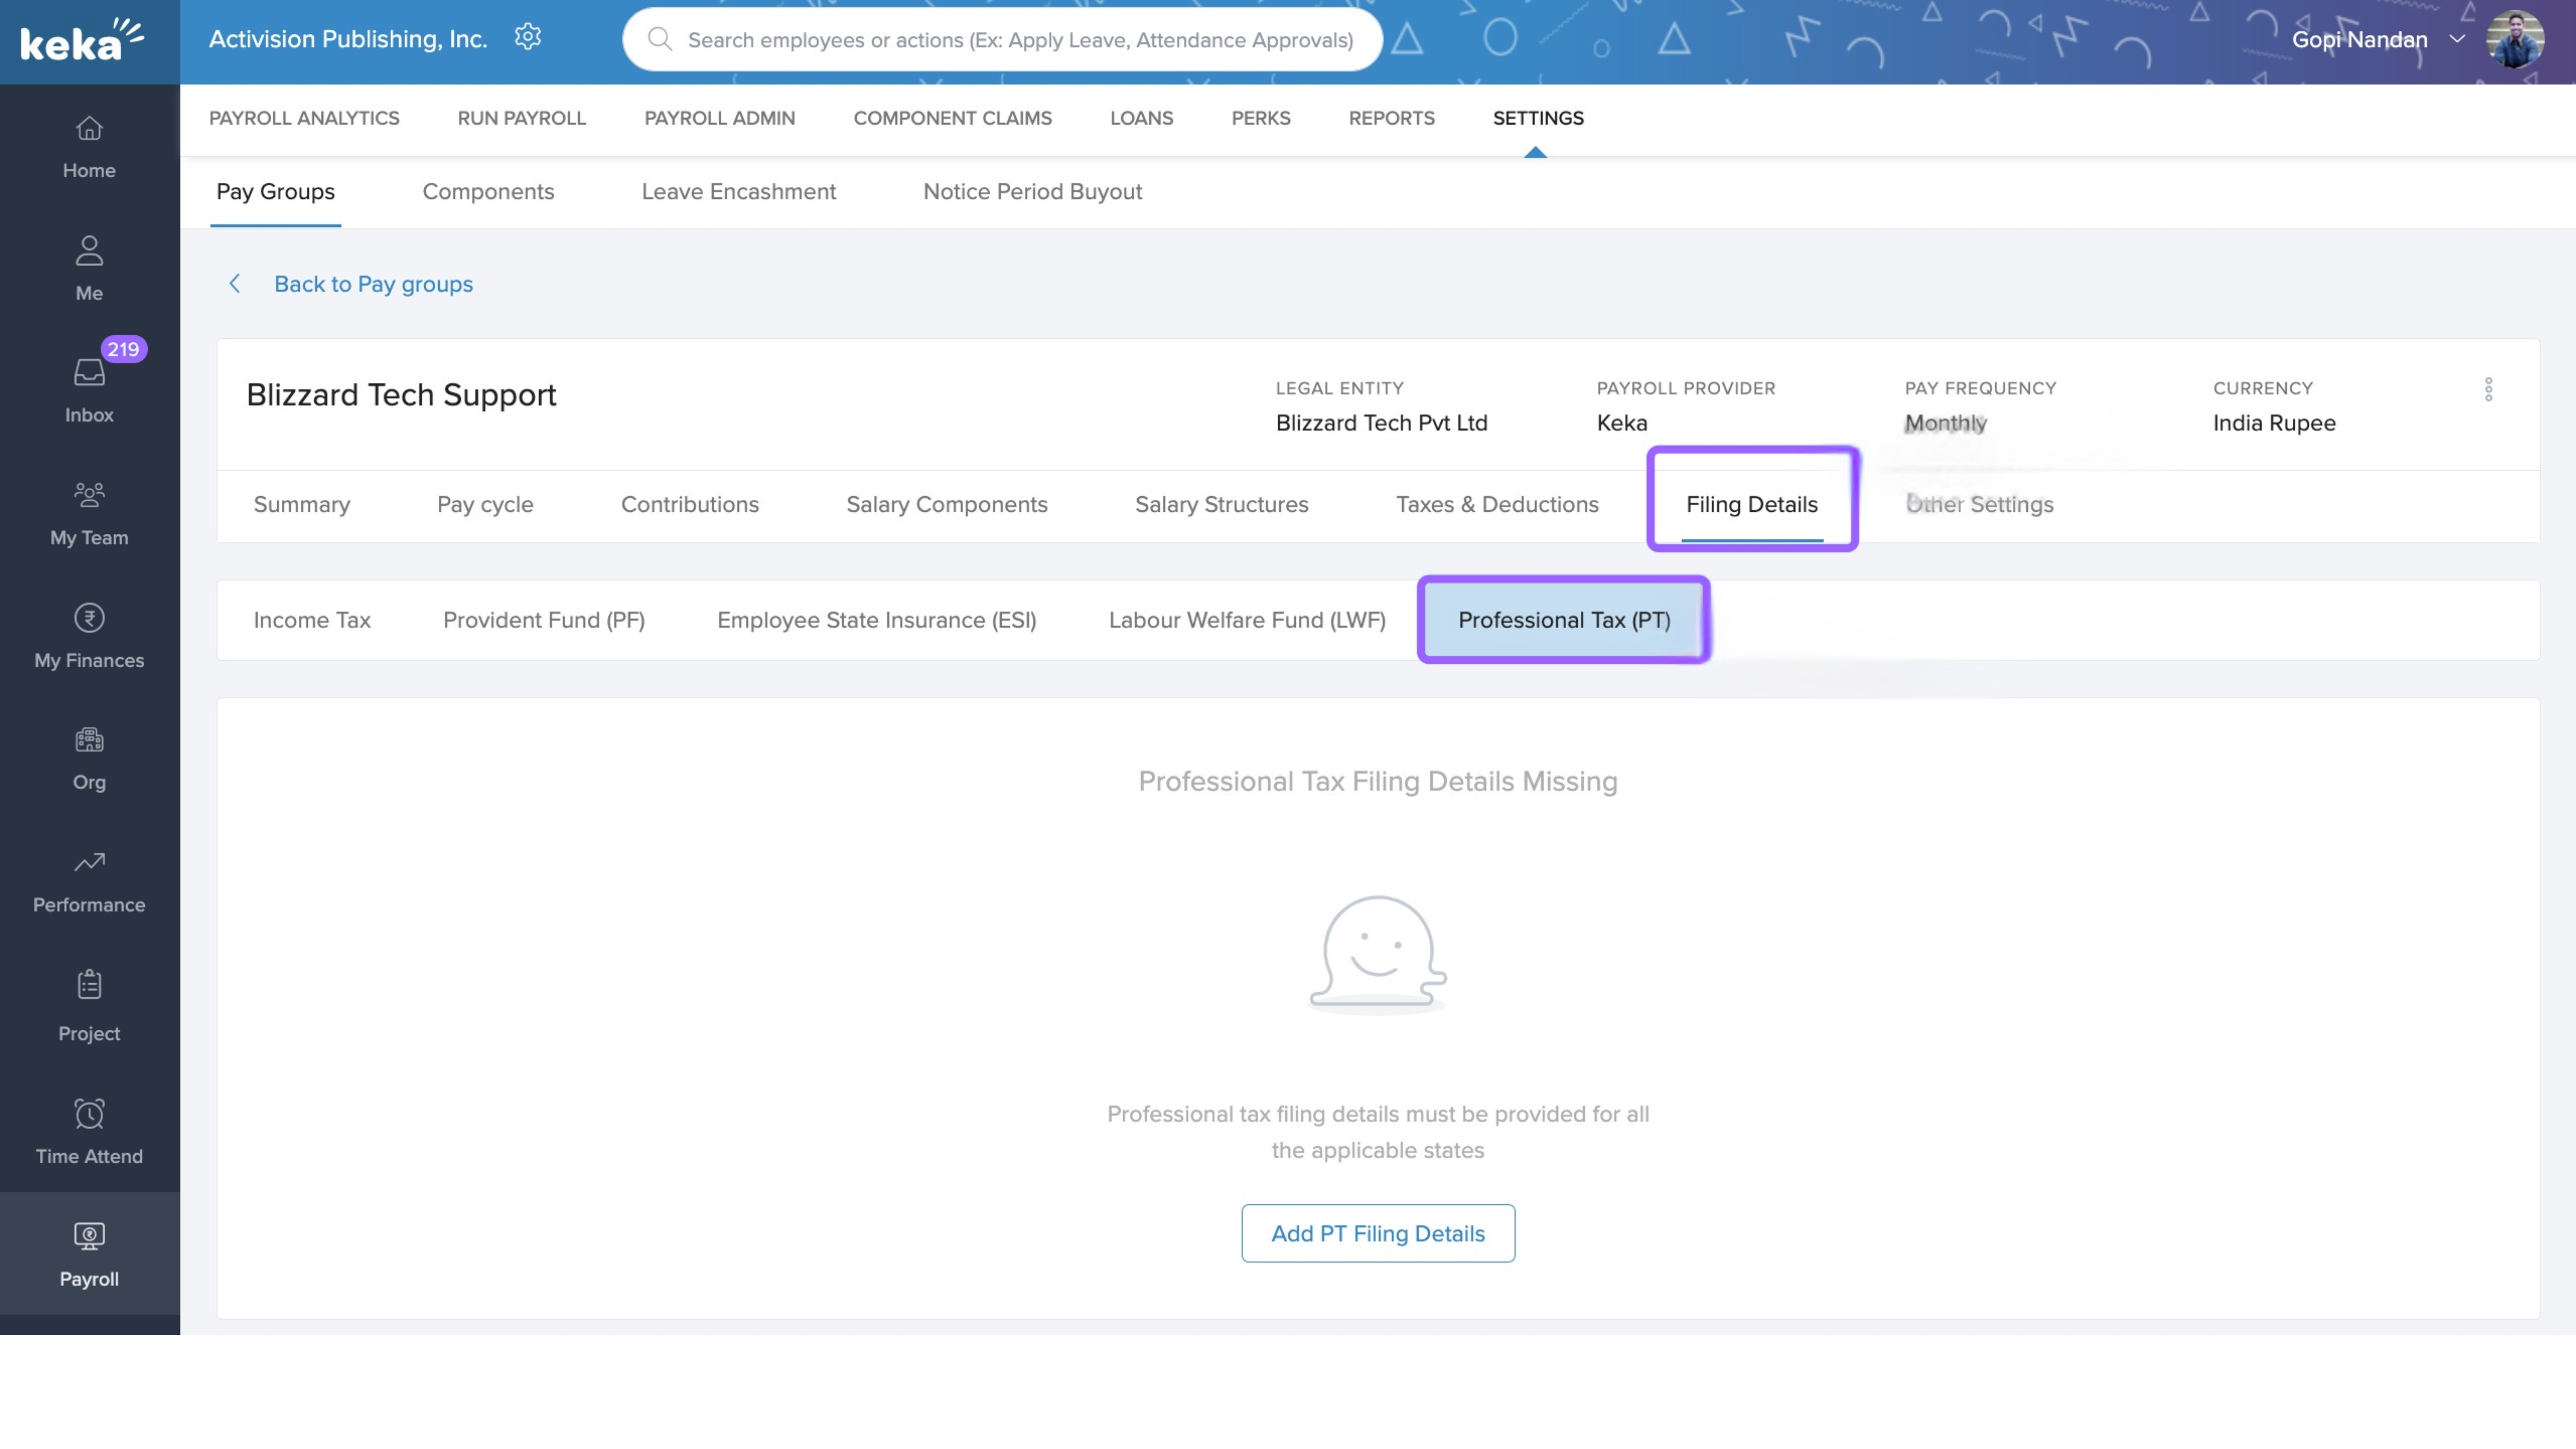
Task: Click the Add PT Filing Details button
Action: click(x=1377, y=1233)
